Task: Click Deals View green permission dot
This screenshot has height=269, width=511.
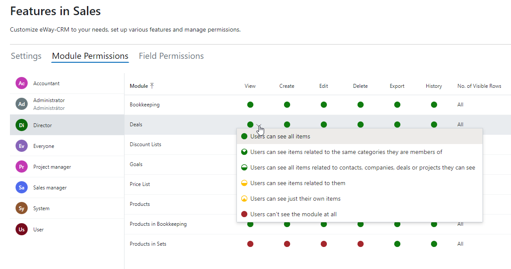Action: pos(250,125)
